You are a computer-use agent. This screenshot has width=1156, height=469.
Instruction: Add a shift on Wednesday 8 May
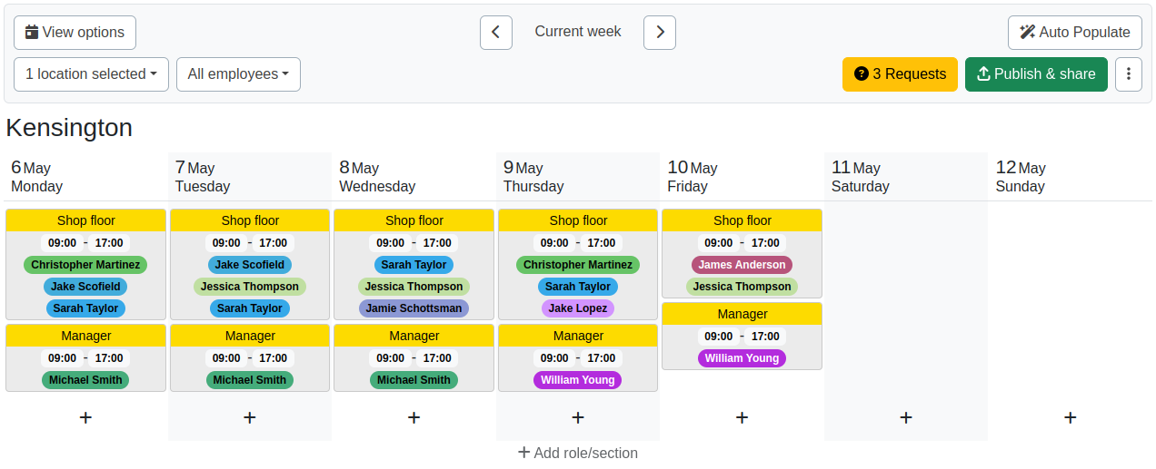414,417
